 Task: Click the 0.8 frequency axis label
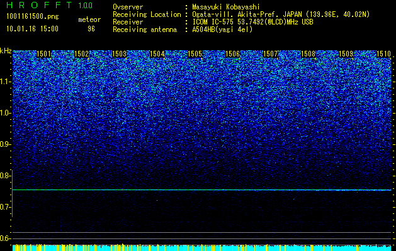tap(6, 176)
